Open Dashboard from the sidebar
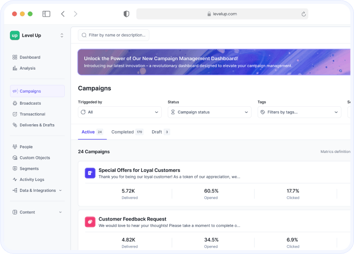Image resolution: width=354 pixels, height=254 pixels. (30, 57)
